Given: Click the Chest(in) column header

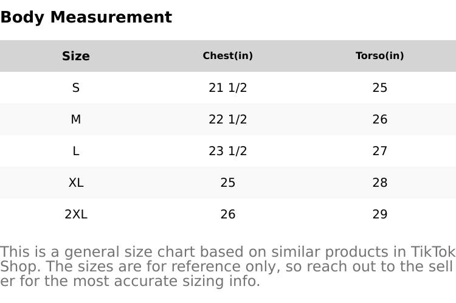Looking at the screenshot, I should (x=228, y=56).
